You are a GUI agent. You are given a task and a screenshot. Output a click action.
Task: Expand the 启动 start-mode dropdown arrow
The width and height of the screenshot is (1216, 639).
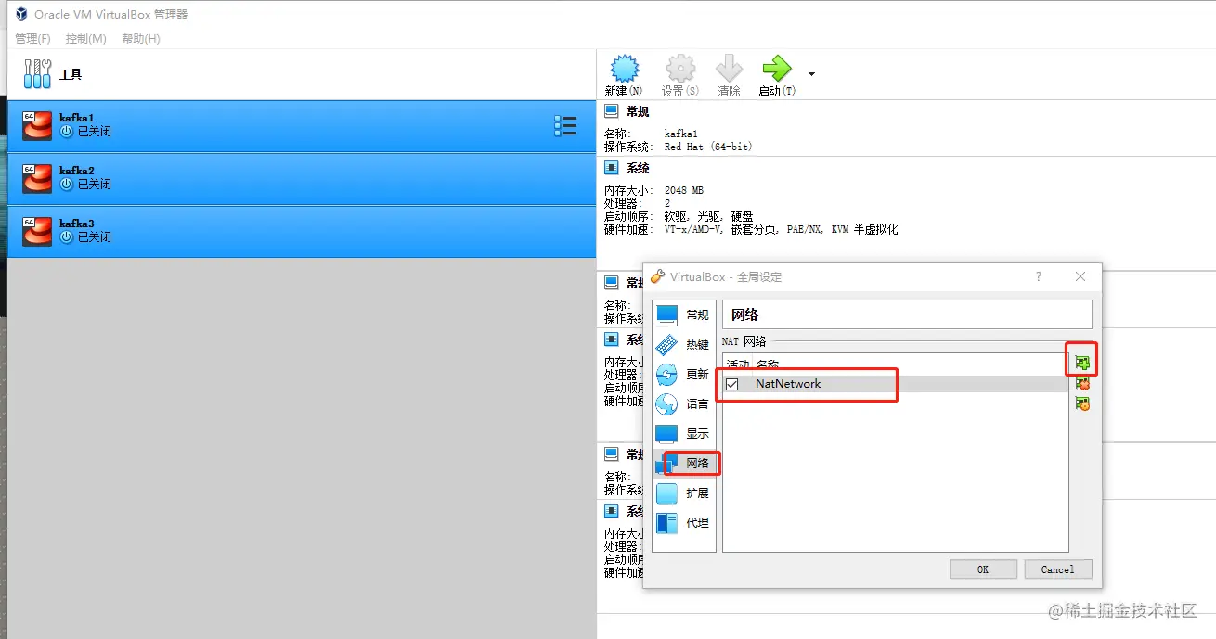click(811, 74)
